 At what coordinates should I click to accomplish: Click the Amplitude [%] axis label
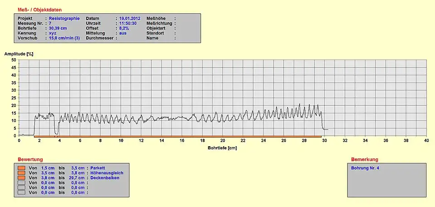pyautogui.click(x=19, y=54)
